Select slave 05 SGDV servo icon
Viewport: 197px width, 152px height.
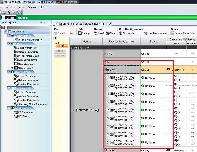tap(112, 110)
